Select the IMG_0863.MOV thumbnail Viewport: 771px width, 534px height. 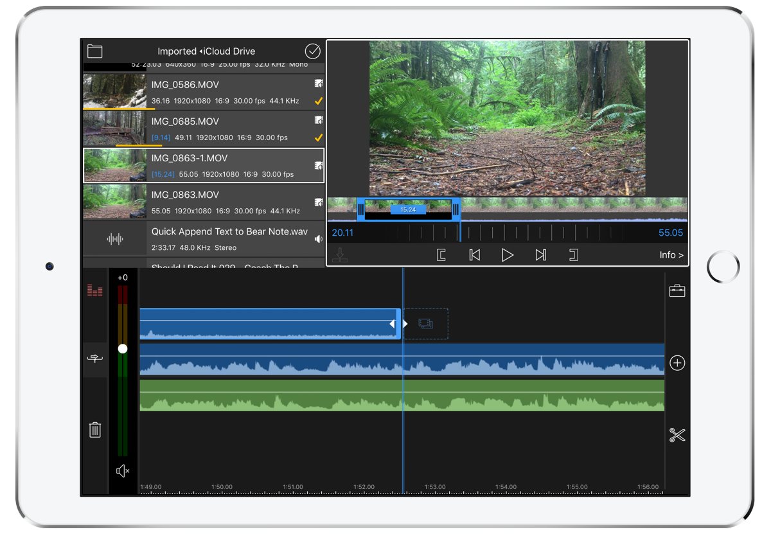click(x=115, y=201)
